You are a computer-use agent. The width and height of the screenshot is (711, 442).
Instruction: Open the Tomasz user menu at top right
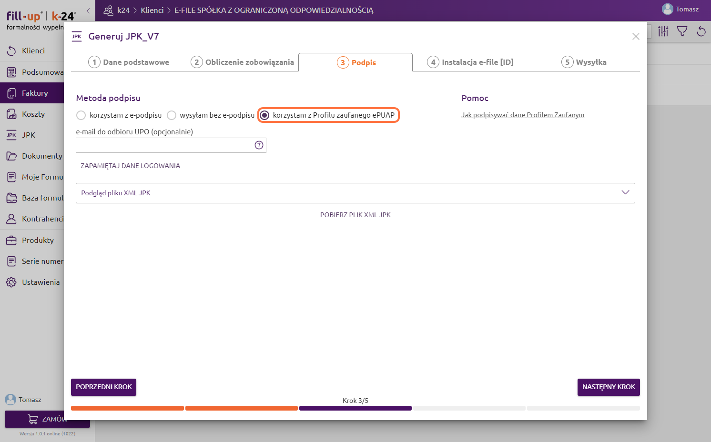(x=681, y=10)
